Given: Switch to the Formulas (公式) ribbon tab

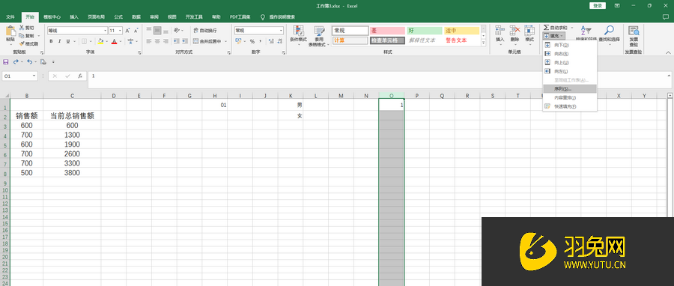Looking at the screenshot, I should pos(118,16).
